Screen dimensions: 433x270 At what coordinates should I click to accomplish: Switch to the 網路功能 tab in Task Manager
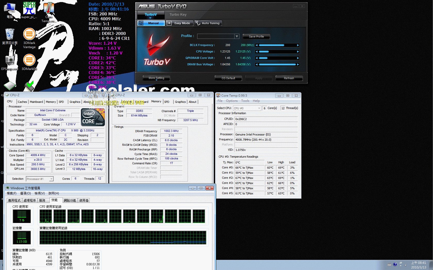point(70,201)
